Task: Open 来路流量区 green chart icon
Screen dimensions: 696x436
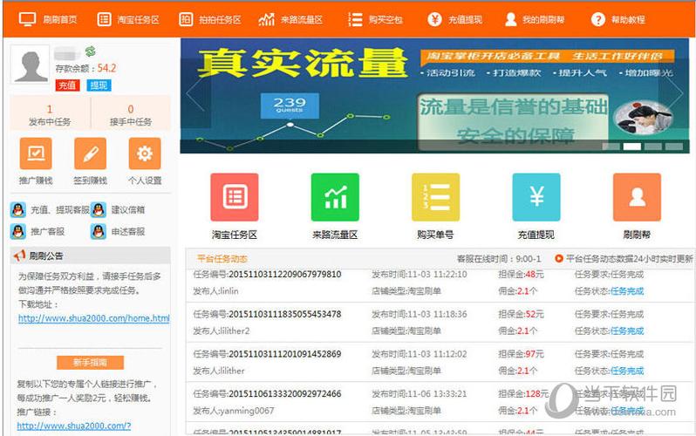Action: (335, 197)
